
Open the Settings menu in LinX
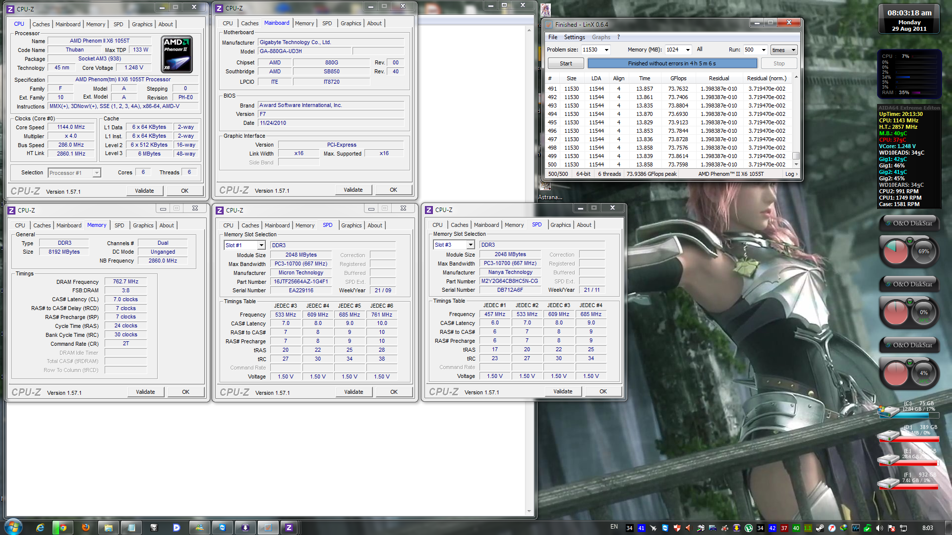[x=574, y=37]
